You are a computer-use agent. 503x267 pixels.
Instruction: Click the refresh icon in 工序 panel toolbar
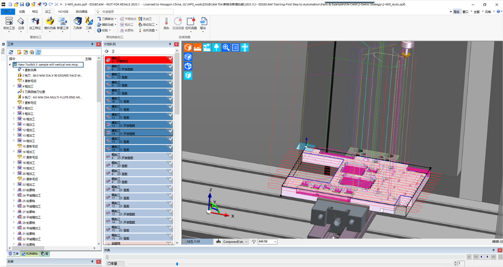[11, 52]
